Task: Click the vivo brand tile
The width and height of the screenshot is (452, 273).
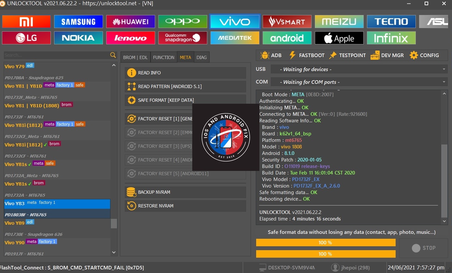Action: pyautogui.click(x=235, y=22)
